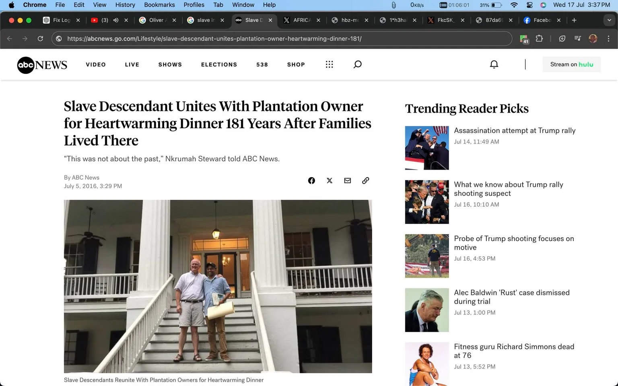
Task: Open the Profiles menu
Action: click(194, 5)
